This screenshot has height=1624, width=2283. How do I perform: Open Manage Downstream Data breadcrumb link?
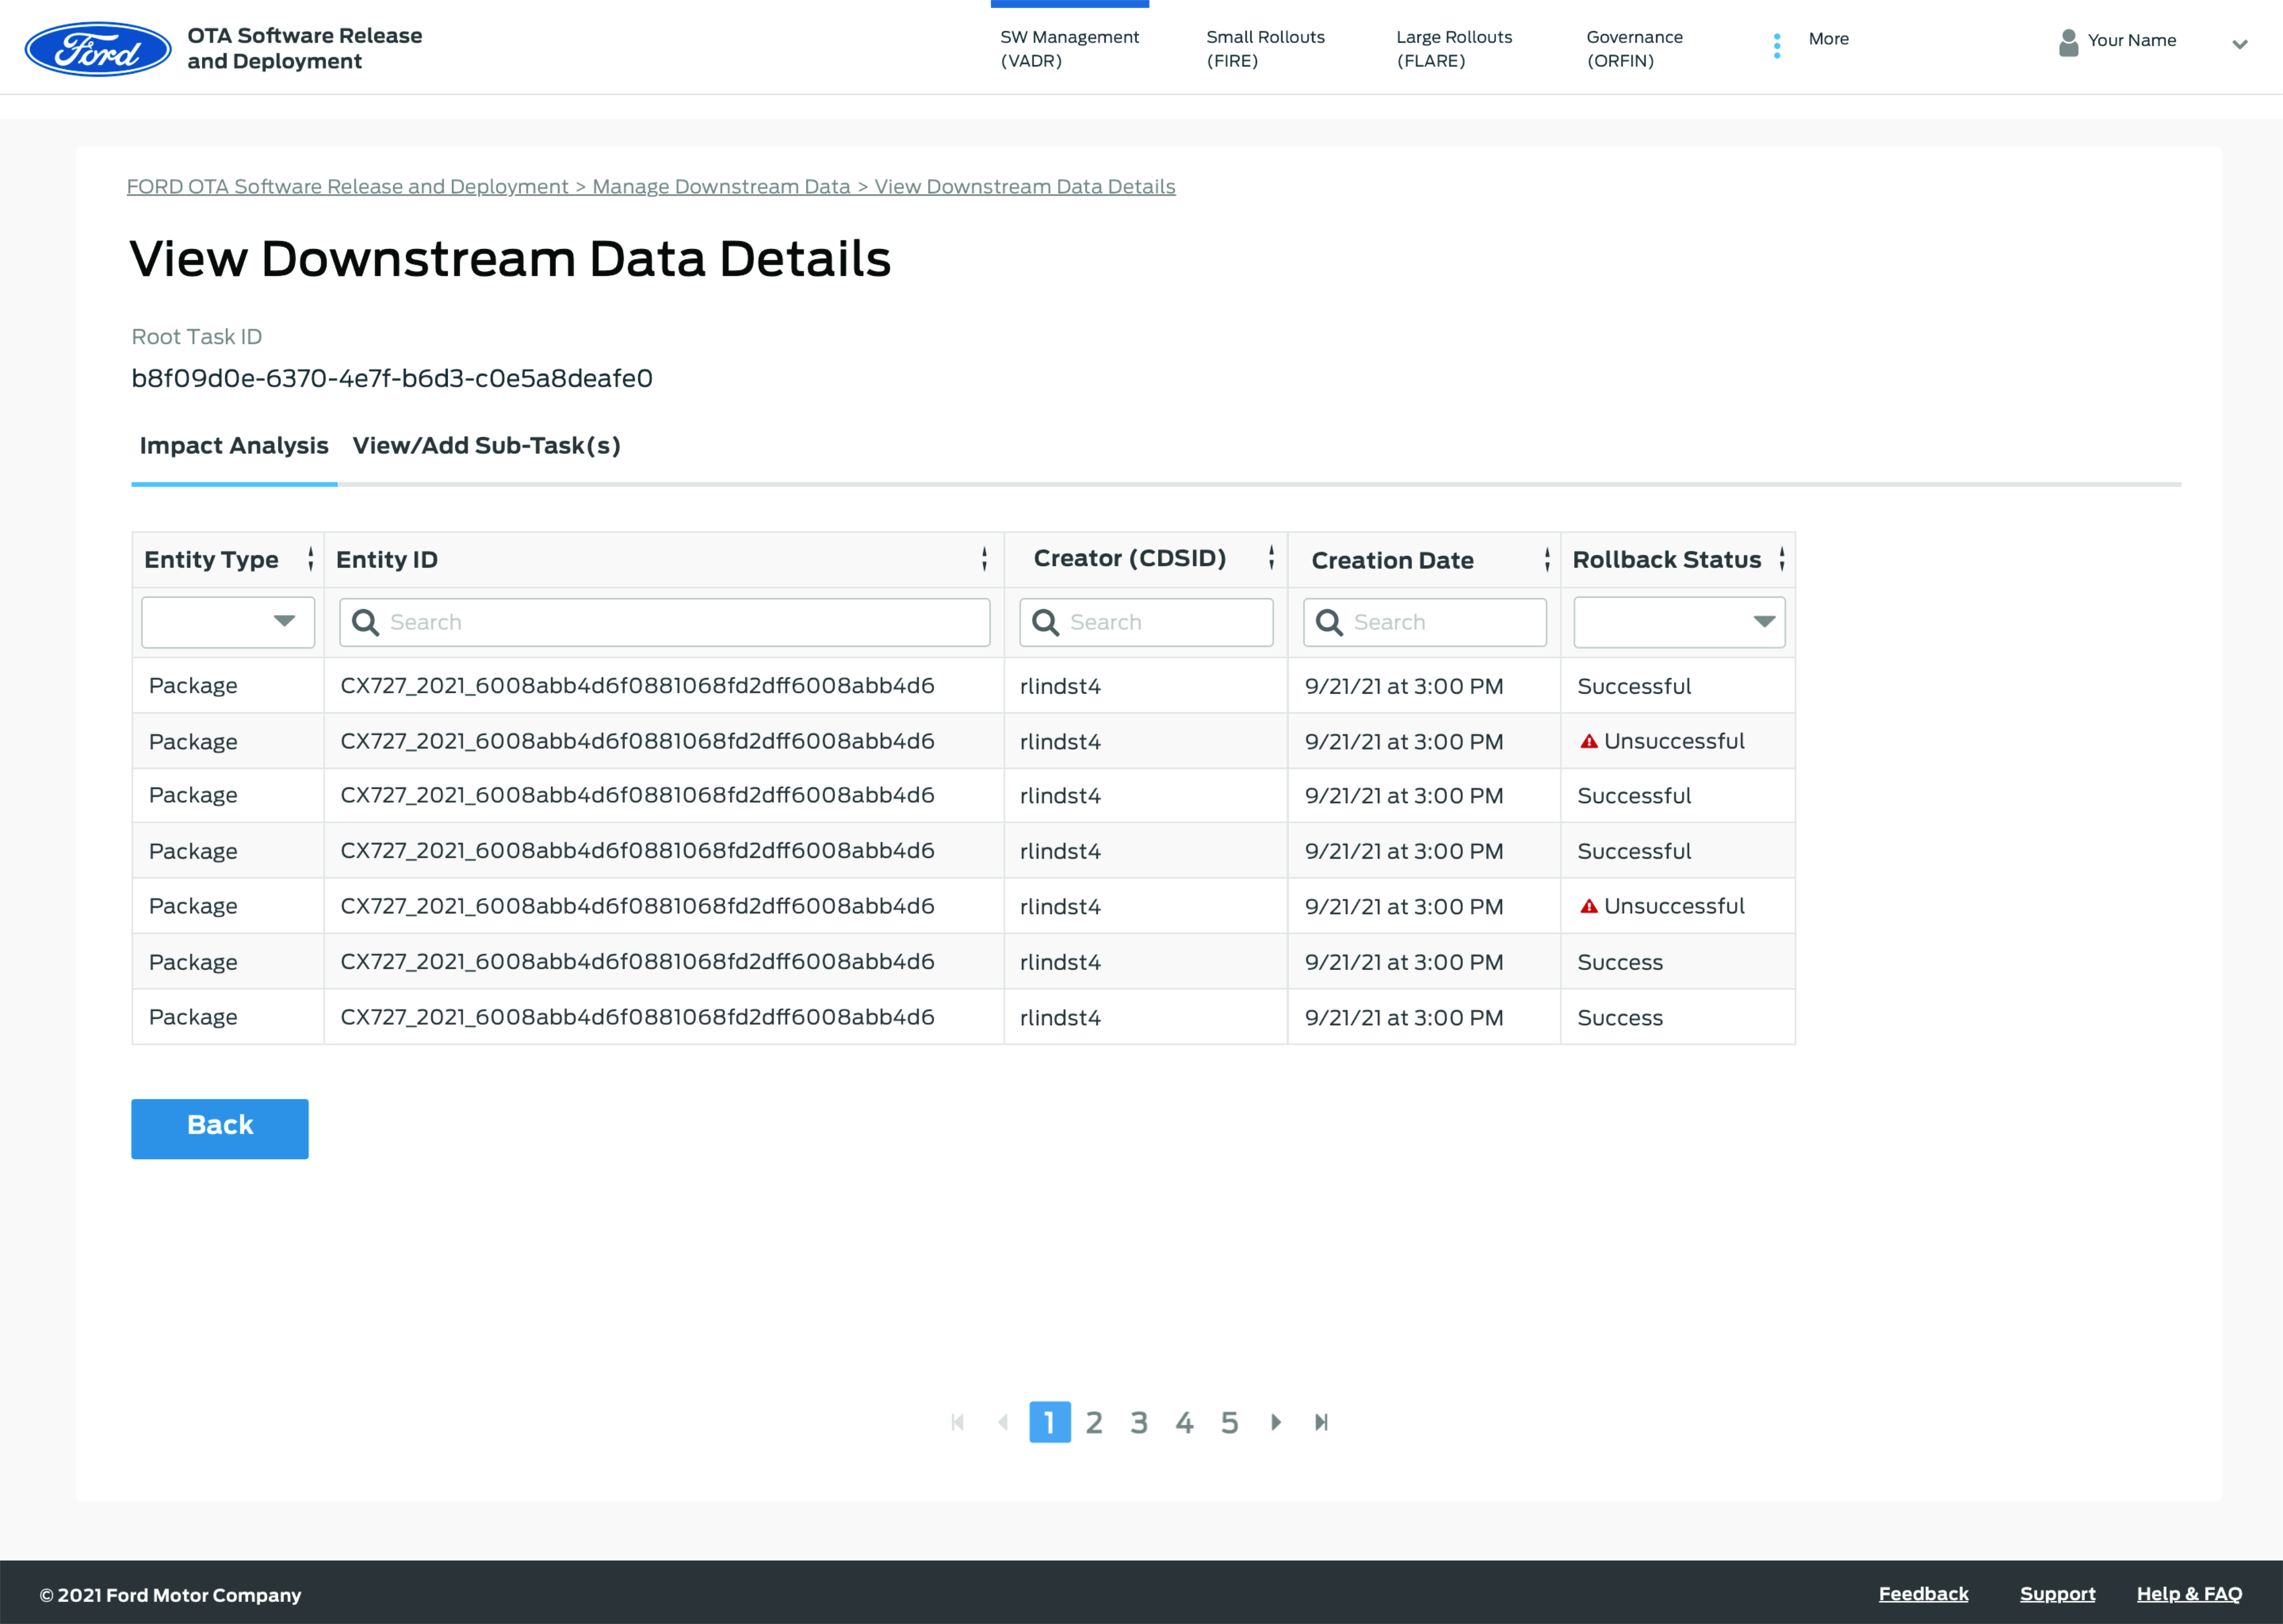point(721,187)
